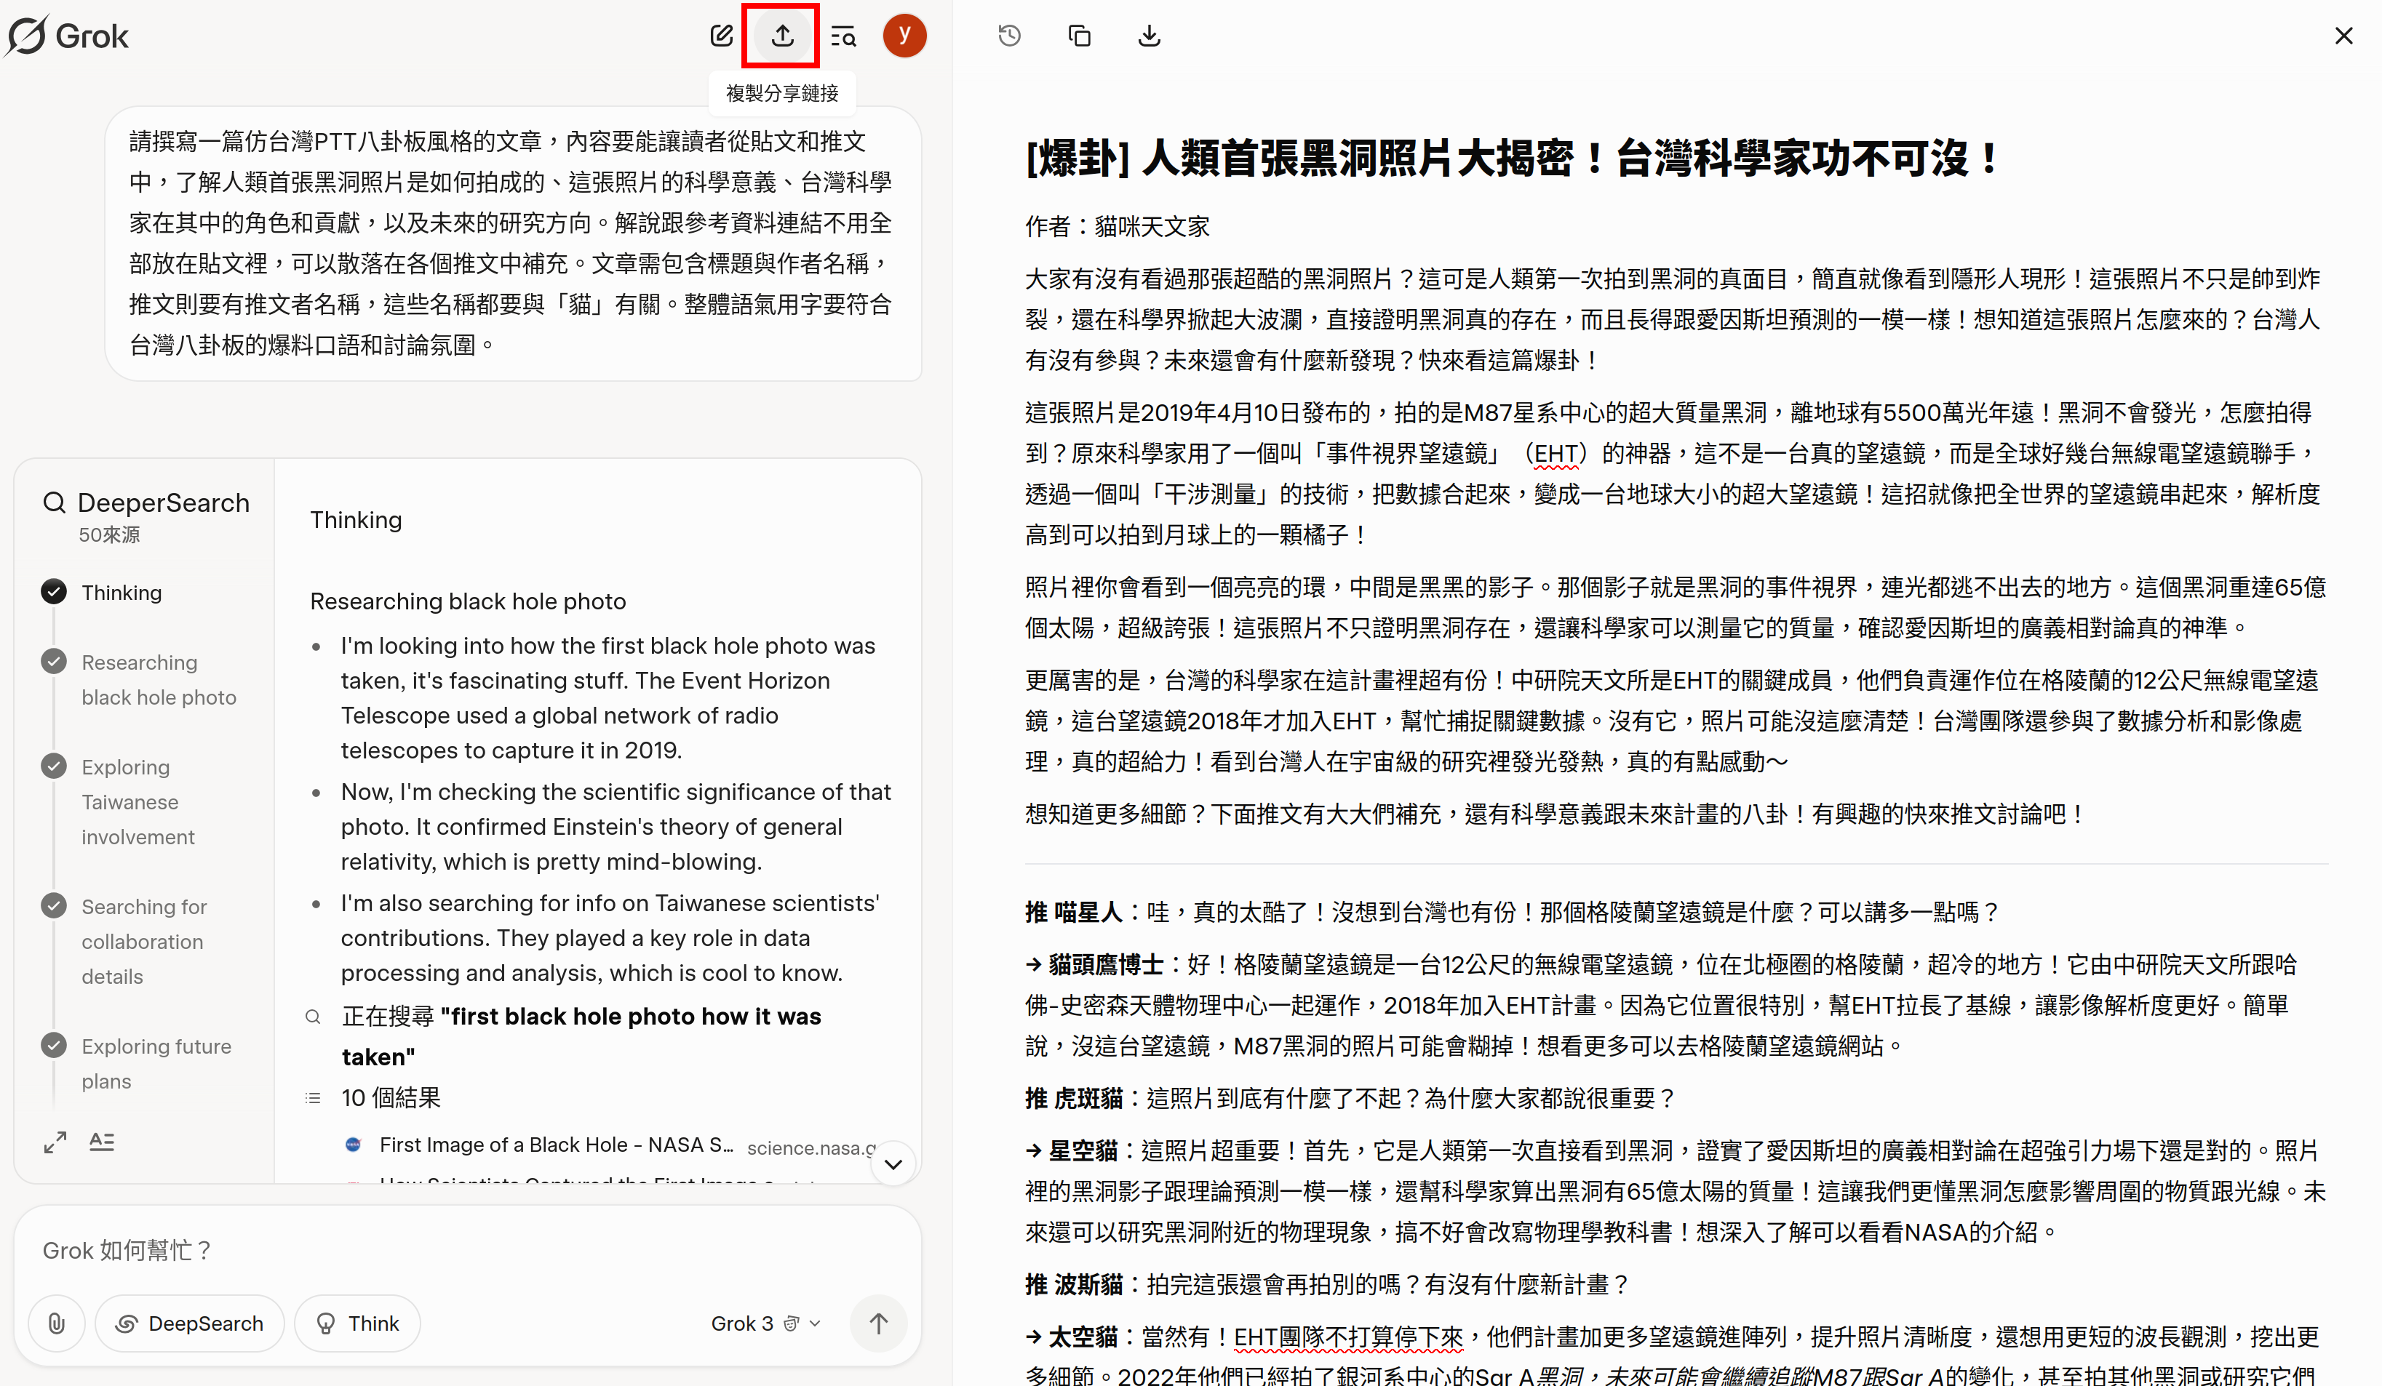Viewport: 2382px width, 1386px height.
Task: Download the article with the download icon
Action: (x=1149, y=36)
